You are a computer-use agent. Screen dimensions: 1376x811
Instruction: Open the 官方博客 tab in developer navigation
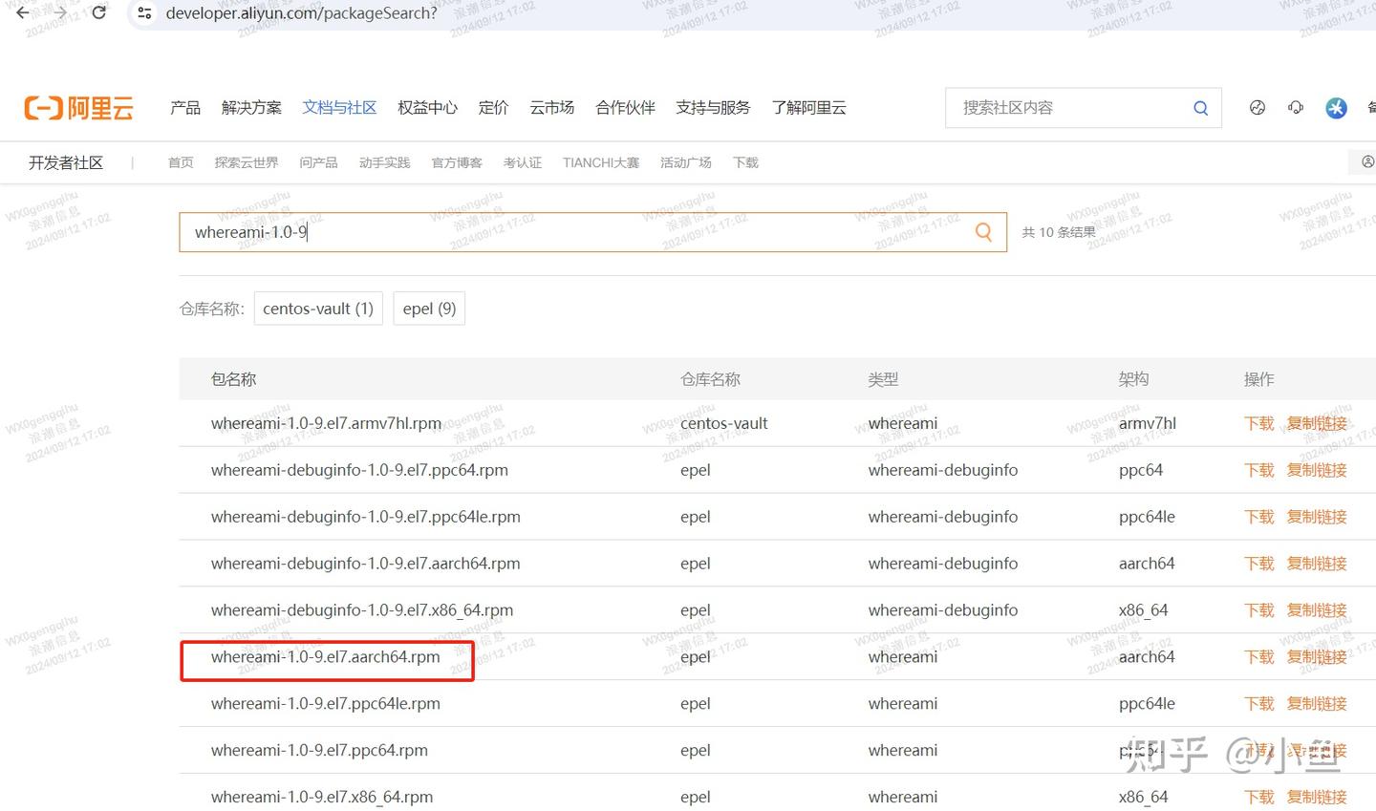pos(456,162)
